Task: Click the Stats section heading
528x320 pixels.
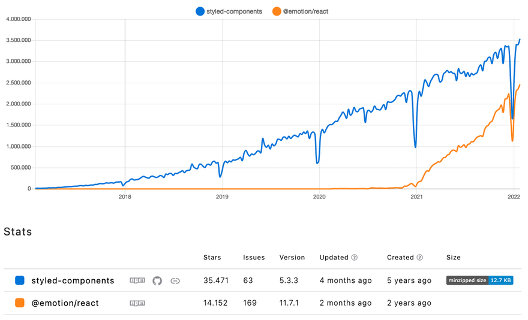Action: pyautogui.click(x=18, y=231)
